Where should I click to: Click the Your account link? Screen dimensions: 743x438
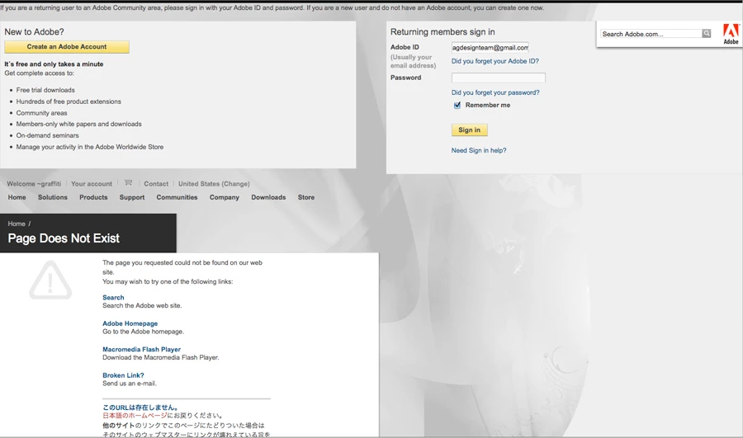click(x=92, y=184)
